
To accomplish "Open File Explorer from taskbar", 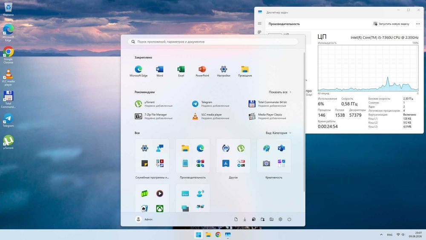I will (x=208, y=234).
